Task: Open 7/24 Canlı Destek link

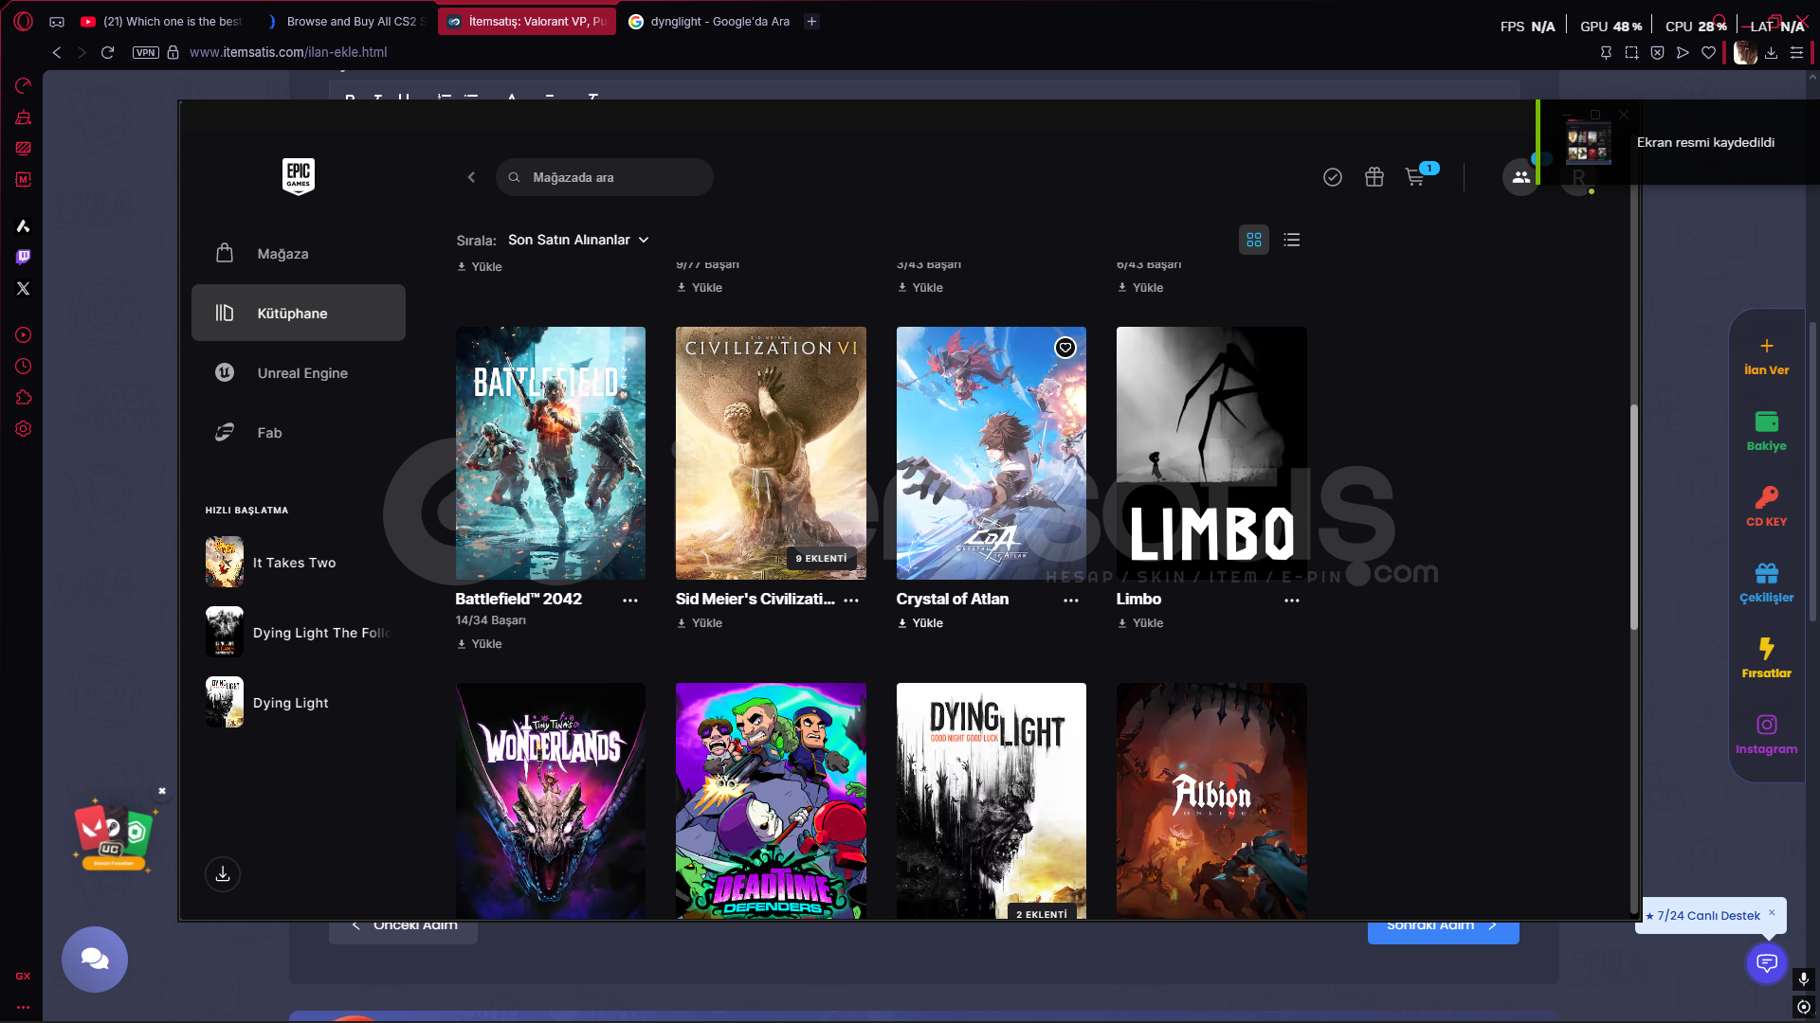Action: 1707,915
